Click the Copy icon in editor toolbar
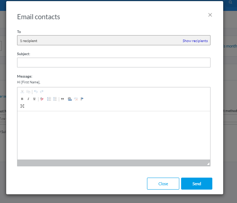This screenshot has height=203, width=237. tap(28, 92)
